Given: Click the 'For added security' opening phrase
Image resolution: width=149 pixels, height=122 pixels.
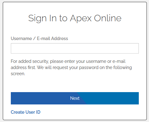Looking at the screenshot, I should coord(30,61).
